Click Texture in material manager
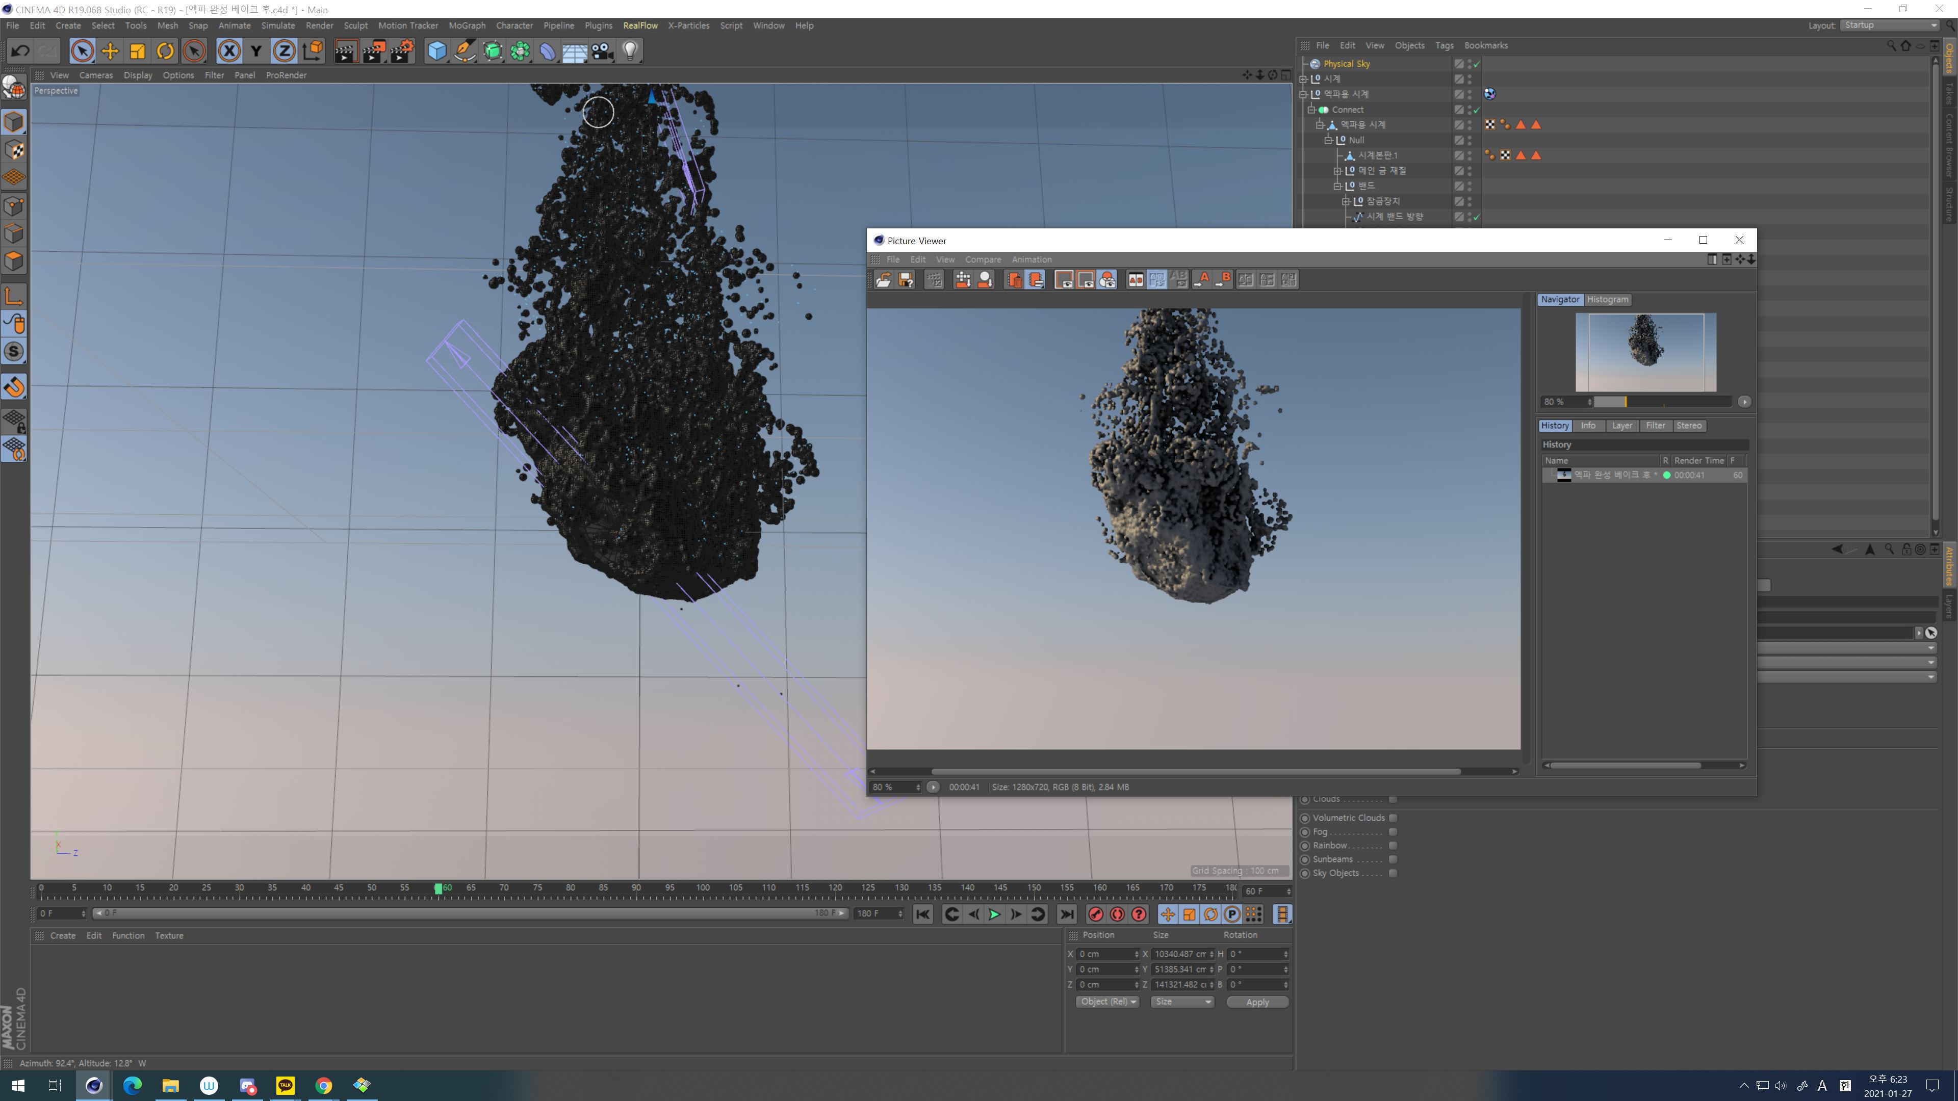The width and height of the screenshot is (1958, 1101). pyautogui.click(x=169, y=936)
